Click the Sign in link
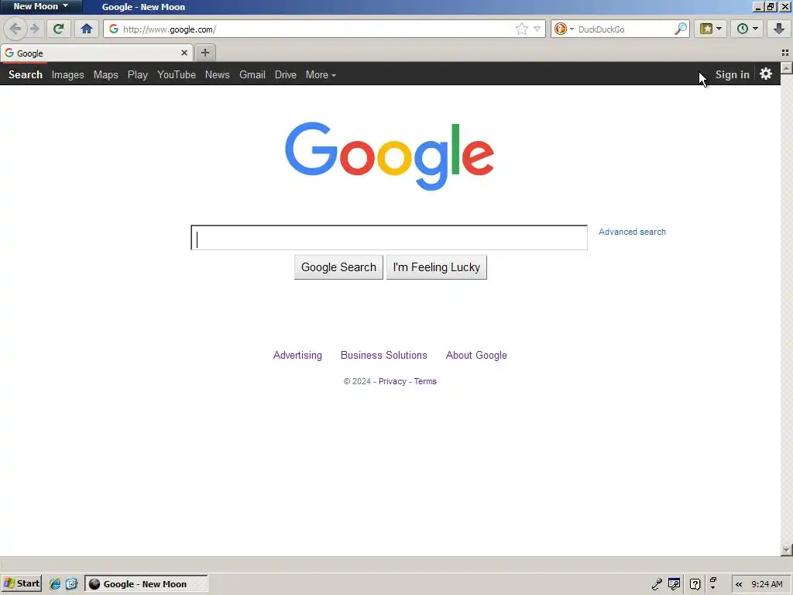The width and height of the screenshot is (793, 595). [733, 74]
